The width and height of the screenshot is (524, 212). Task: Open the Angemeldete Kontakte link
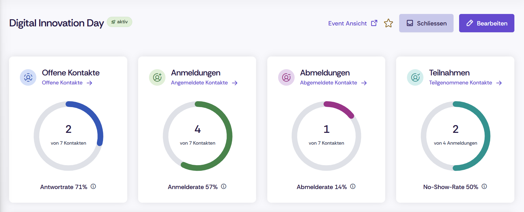200,83
